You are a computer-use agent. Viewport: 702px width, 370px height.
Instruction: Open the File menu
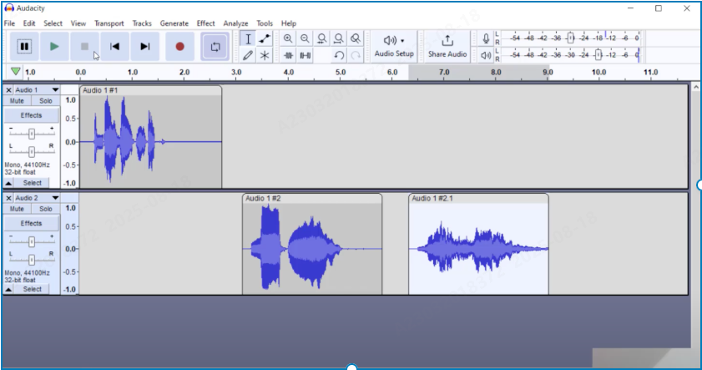9,23
